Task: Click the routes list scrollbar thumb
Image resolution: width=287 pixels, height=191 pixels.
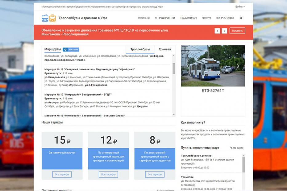Action: [x=174, y=68]
